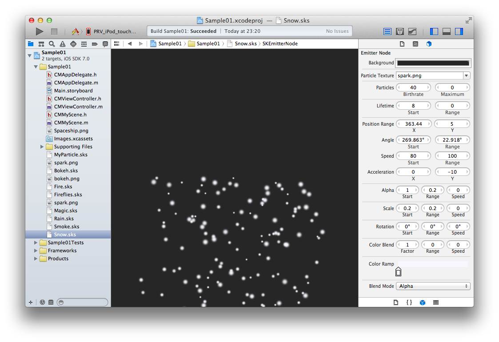Click the Acceleration Y field

point(452,172)
